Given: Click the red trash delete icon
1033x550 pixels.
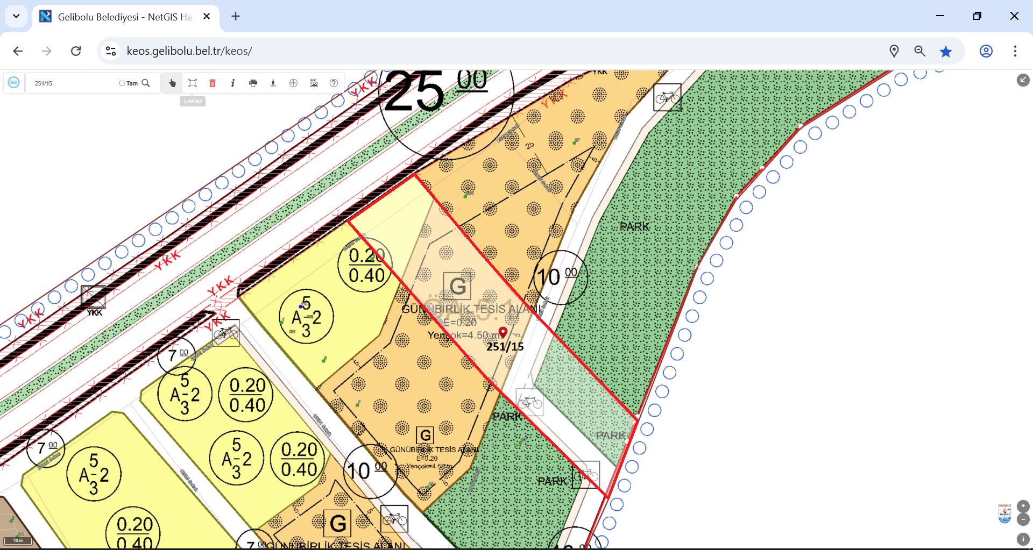Looking at the screenshot, I should pyautogui.click(x=213, y=83).
